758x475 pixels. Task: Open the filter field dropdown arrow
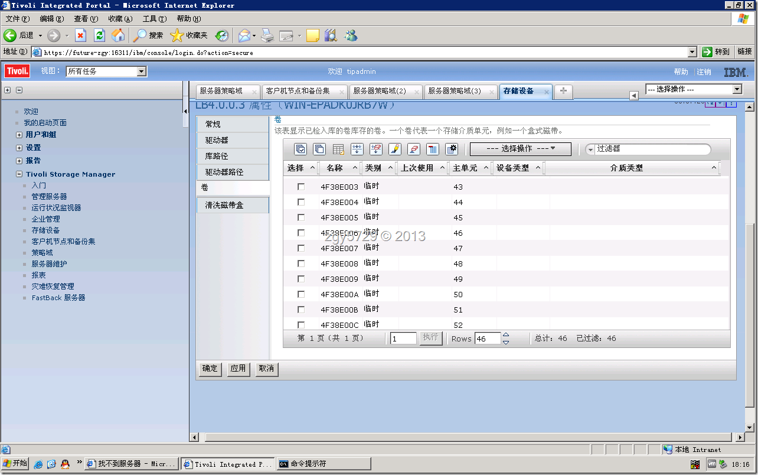tap(590, 149)
